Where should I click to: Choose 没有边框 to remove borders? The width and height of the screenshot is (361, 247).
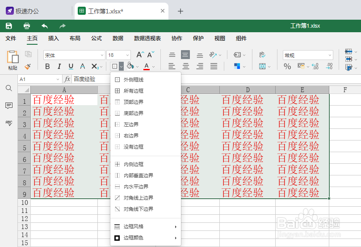pos(146,147)
